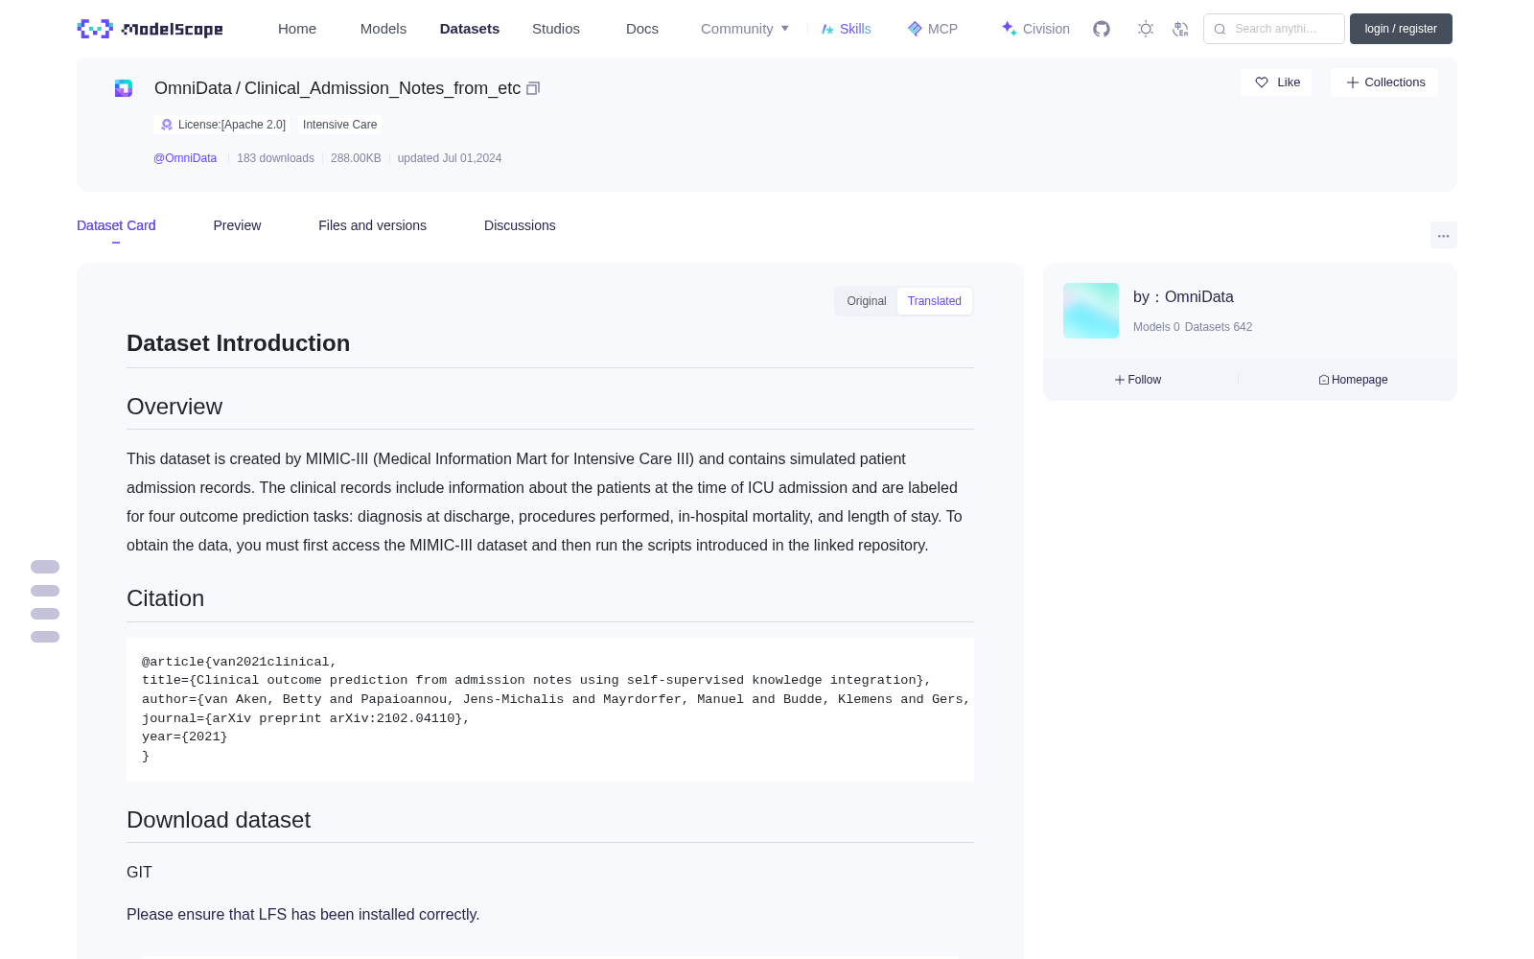Switch to the Preview tab
This screenshot has width=1534, height=959.
coord(237,225)
